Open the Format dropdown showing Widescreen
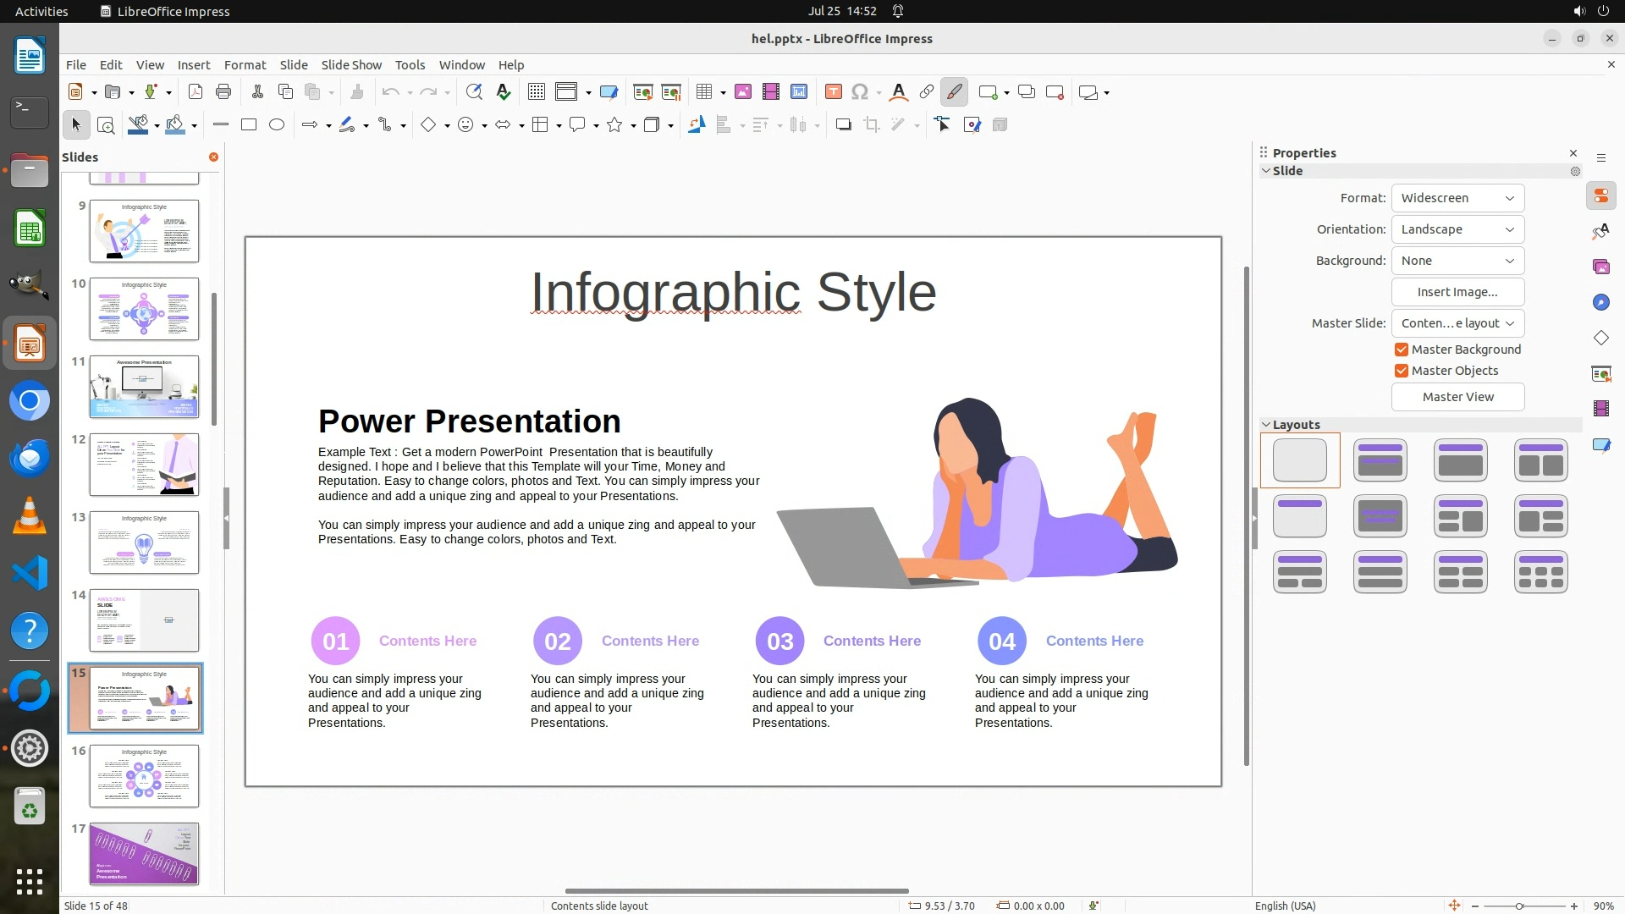 (x=1457, y=198)
